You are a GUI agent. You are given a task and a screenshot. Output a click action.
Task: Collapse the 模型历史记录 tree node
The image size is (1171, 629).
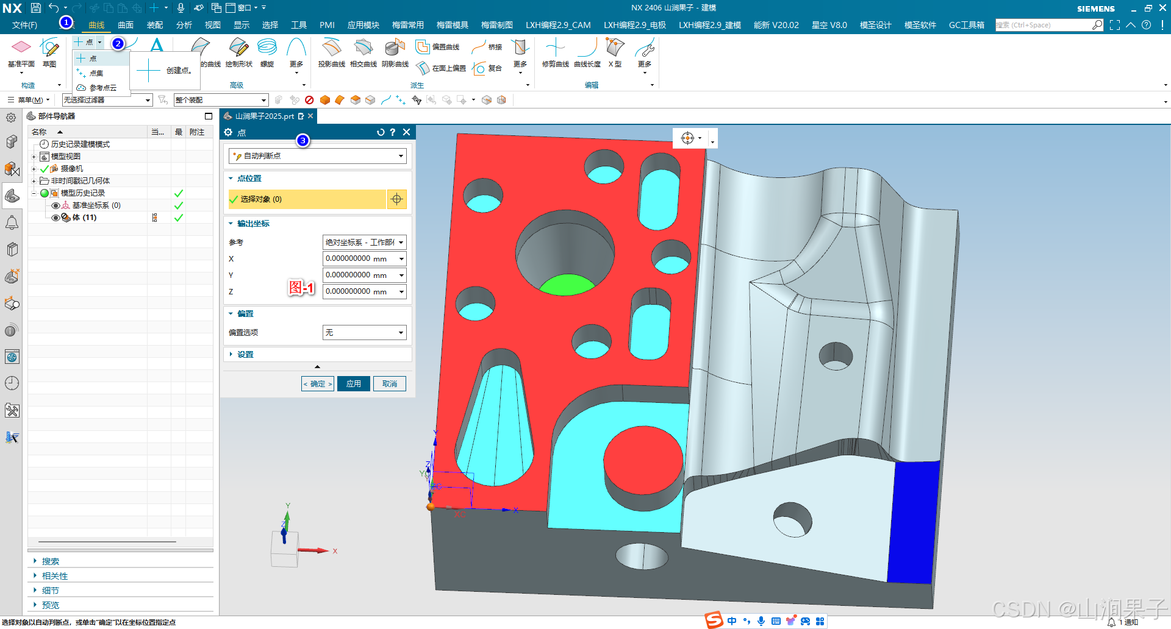[x=34, y=193]
